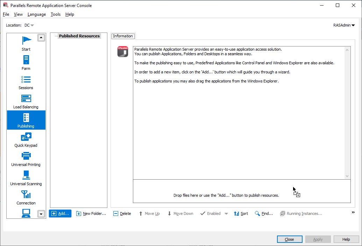Image resolution: width=362 pixels, height=246 pixels.
Task: Toggle the Enabled toolbar button
Action: click(211, 214)
